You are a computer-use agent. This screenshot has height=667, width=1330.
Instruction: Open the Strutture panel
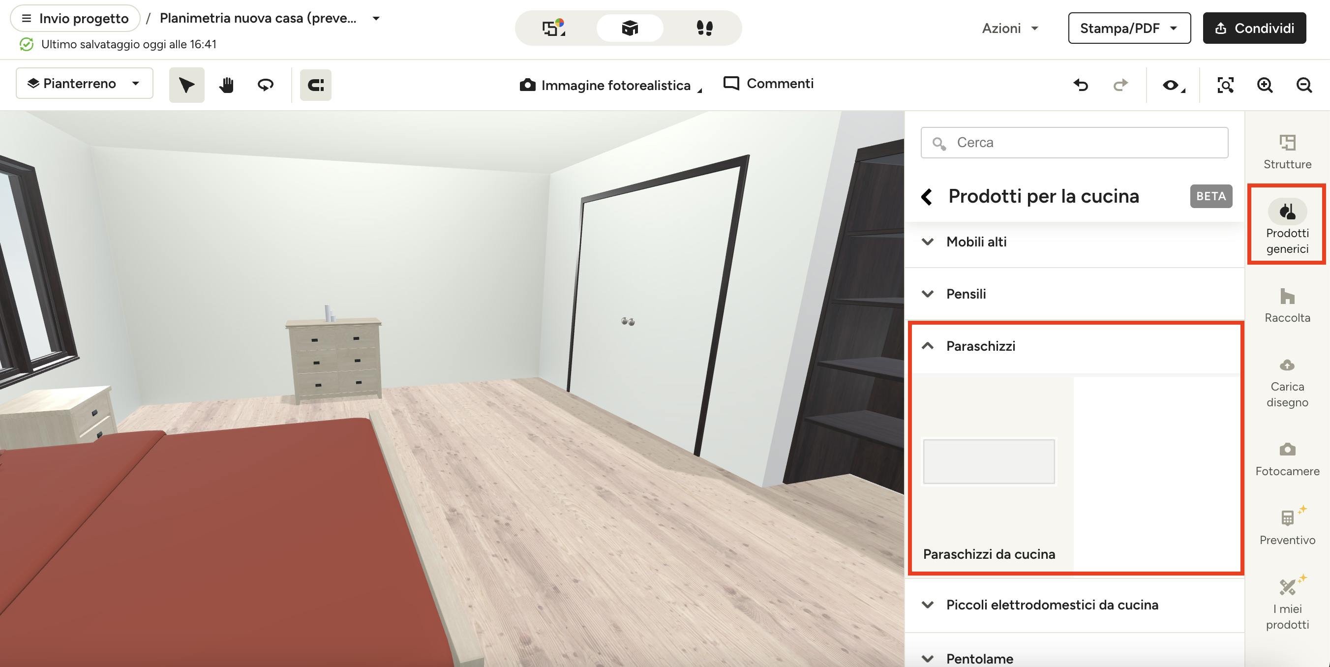[x=1287, y=152]
